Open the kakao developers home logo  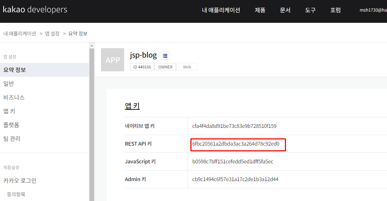point(35,10)
